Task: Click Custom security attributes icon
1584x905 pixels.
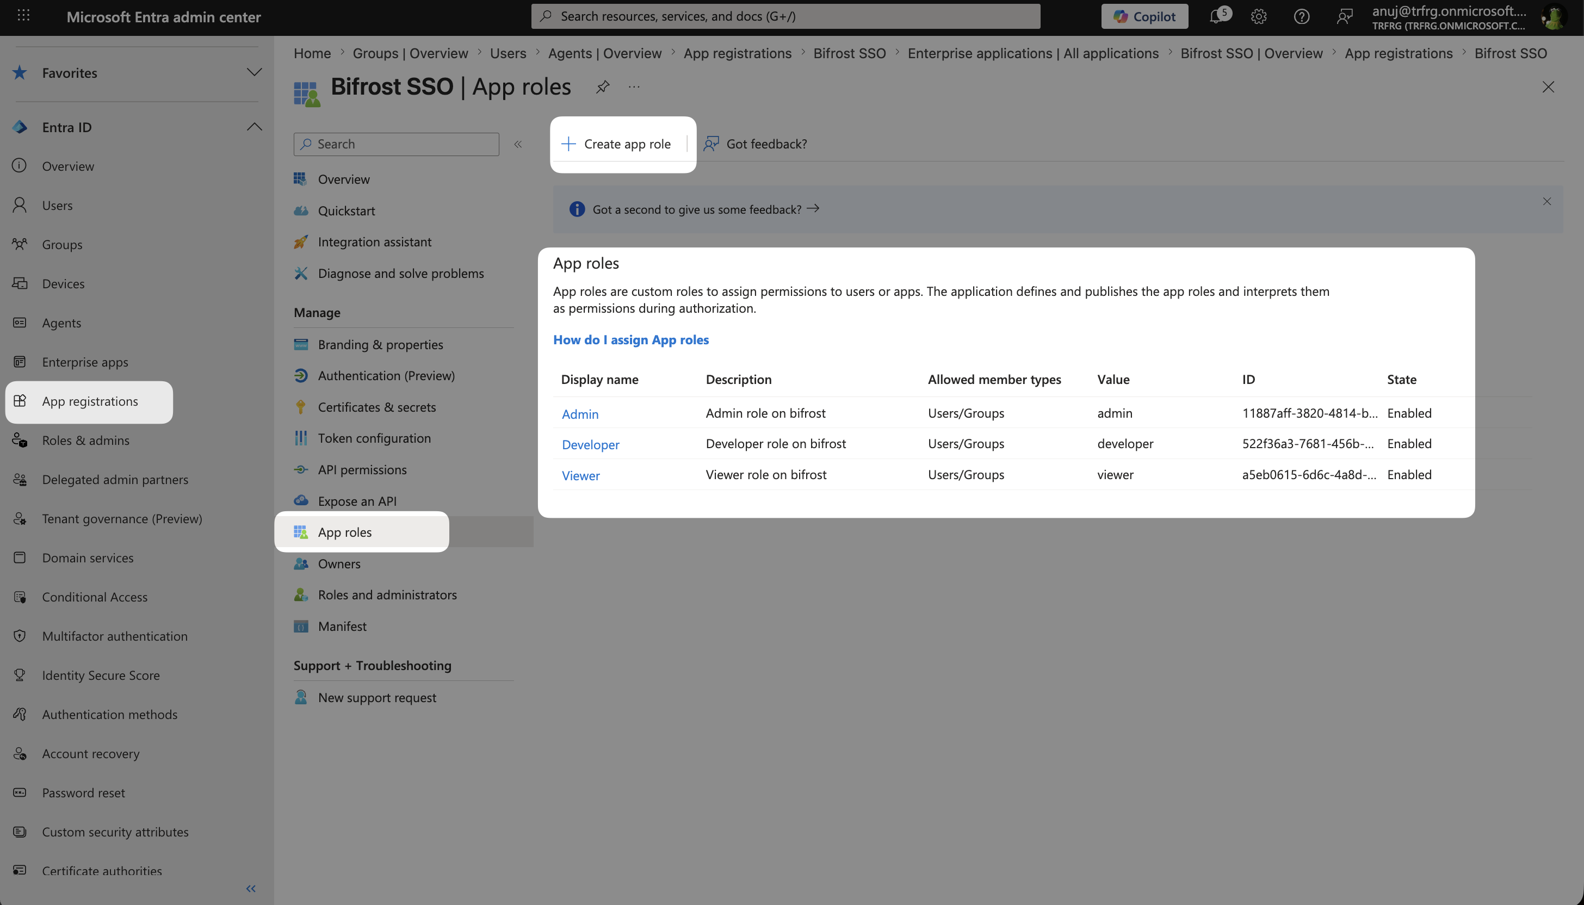Action: tap(20, 832)
